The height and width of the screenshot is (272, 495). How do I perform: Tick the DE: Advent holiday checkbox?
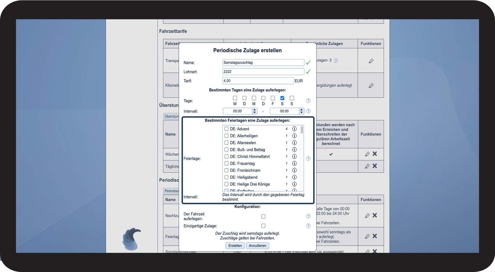[226, 129]
